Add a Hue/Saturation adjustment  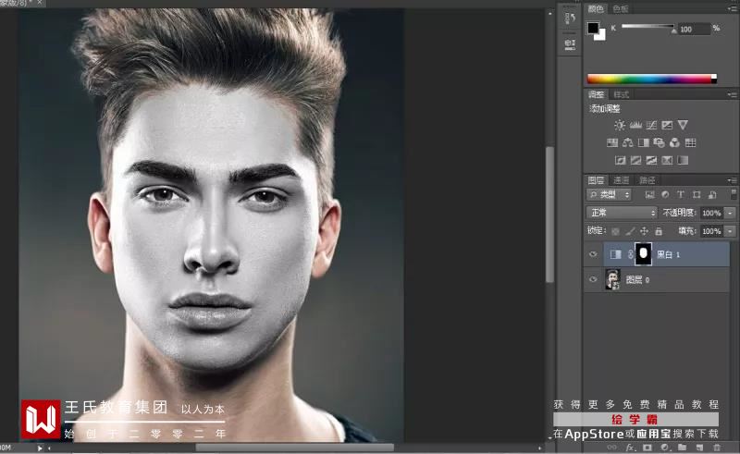click(612, 142)
